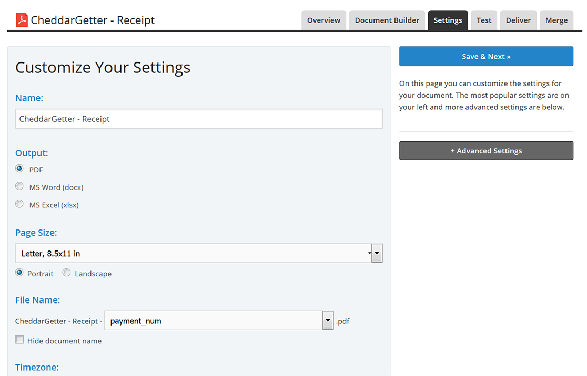
Task: Click the File Name dropdown arrow button
Action: (x=328, y=321)
